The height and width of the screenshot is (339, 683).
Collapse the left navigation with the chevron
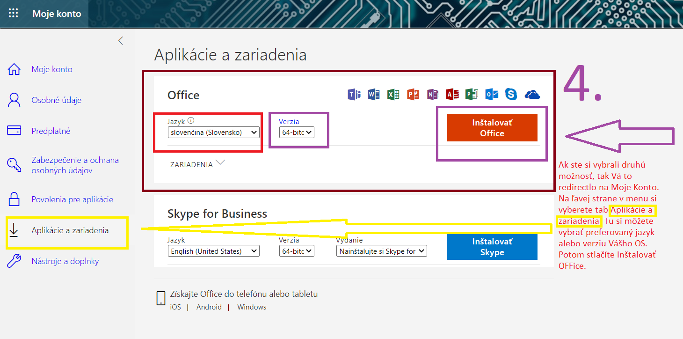click(121, 41)
